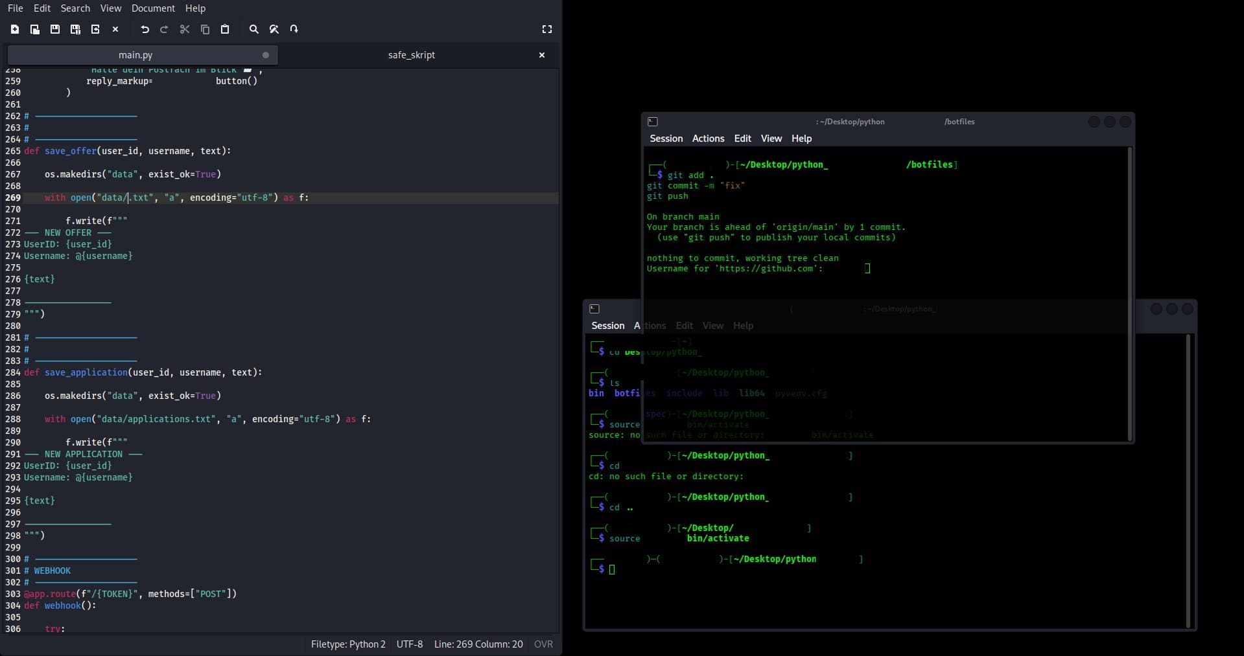Screen dimensions: 1244x656
Task: Open the editor's File menu
Action: coord(16,8)
